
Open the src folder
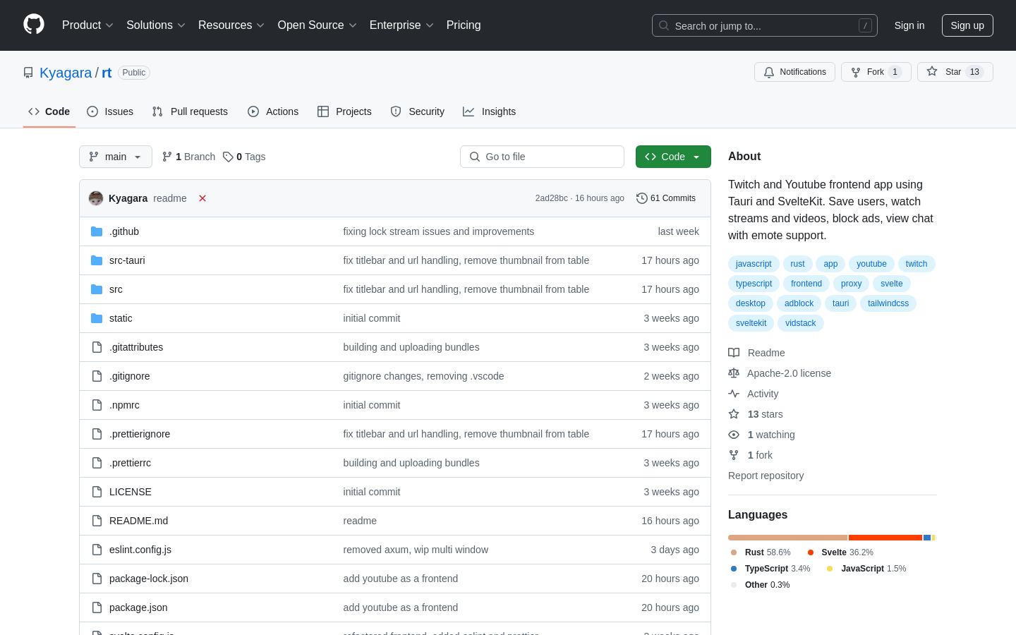[x=116, y=289]
